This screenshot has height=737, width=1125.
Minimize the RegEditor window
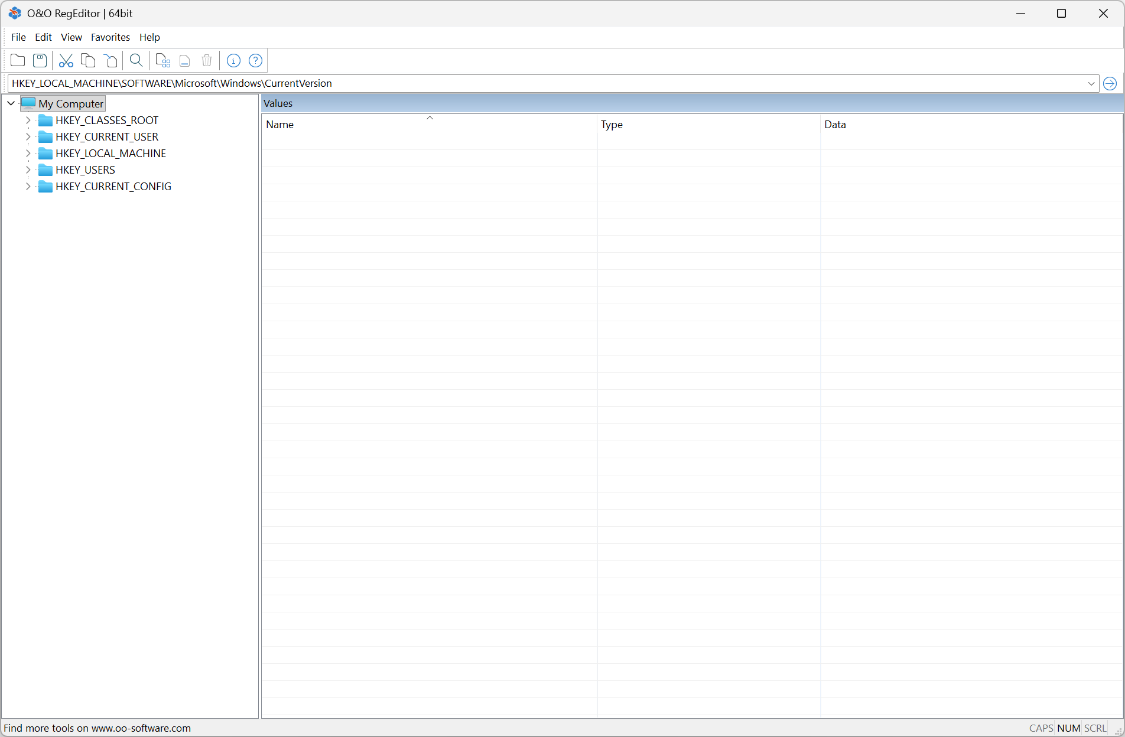[1020, 13]
